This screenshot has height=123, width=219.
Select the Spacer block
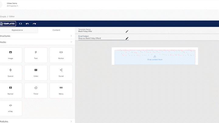(11, 73)
